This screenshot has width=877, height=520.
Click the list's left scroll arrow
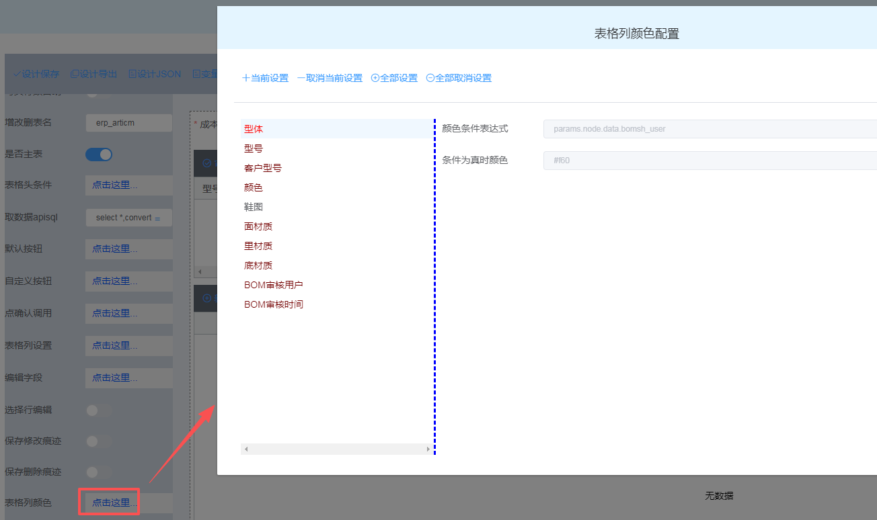246,449
